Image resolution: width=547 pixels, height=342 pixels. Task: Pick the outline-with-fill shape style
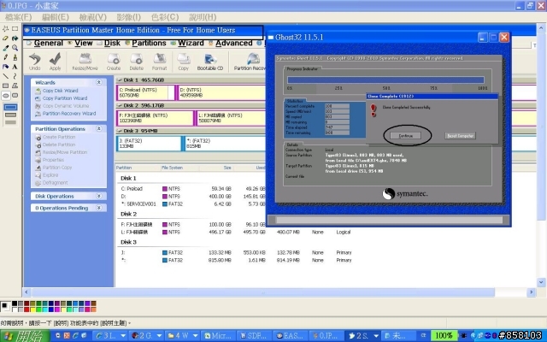click(10, 115)
